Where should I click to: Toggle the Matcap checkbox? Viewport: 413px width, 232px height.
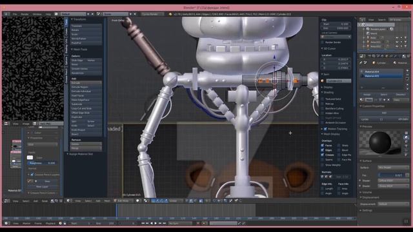coord(323,104)
